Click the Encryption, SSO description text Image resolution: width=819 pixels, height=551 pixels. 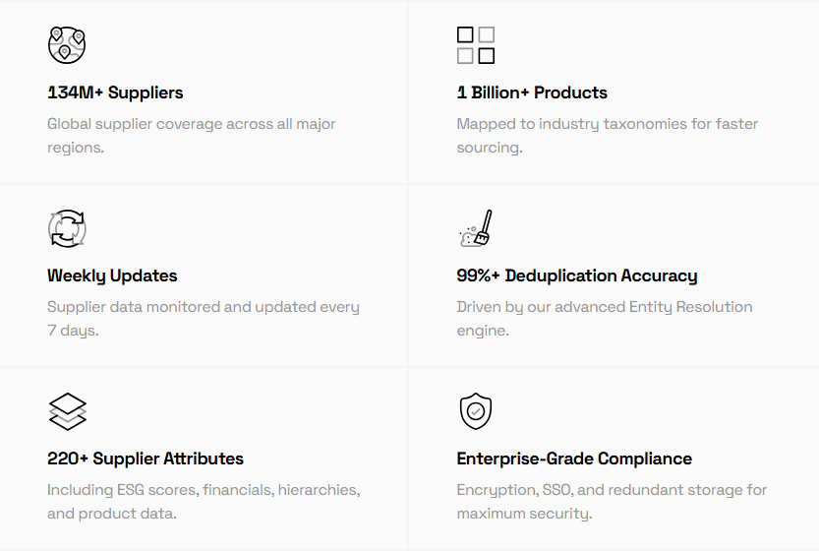(x=612, y=502)
